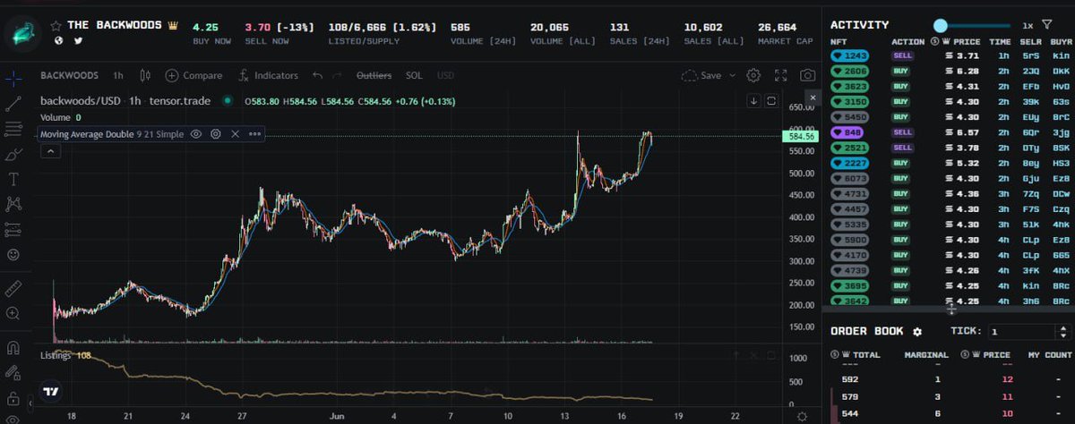Screen dimensions: 1075x424
Task: Switch chart currency to SOL
Action: (x=414, y=76)
